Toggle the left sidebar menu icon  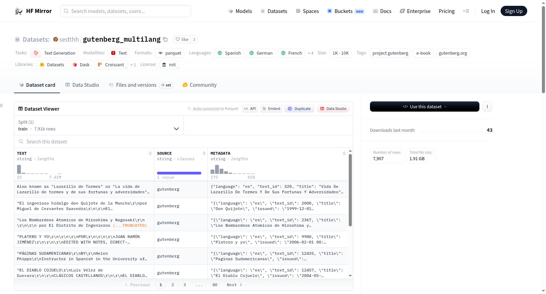pos(2,106)
